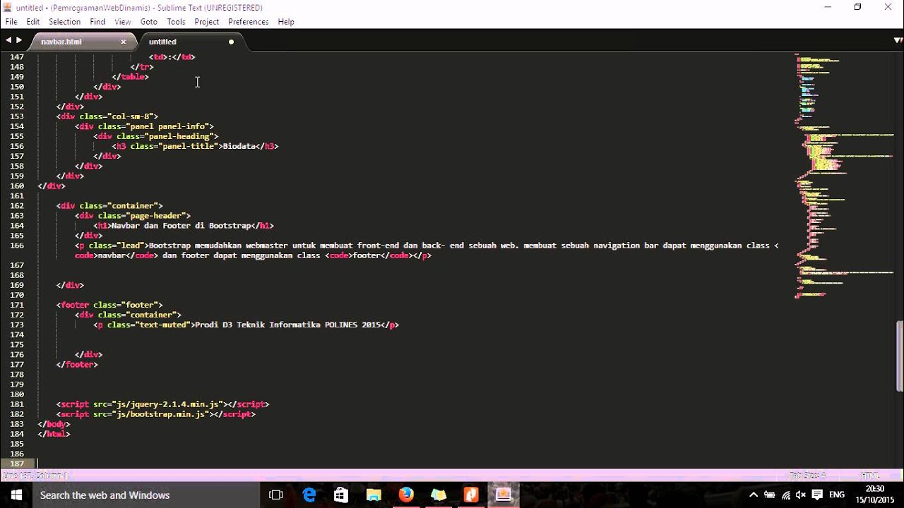This screenshot has height=508, width=904.
Task: Open the Windows Store taskbar icon
Action: pos(341,495)
